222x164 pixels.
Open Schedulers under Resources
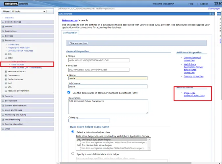13,45
